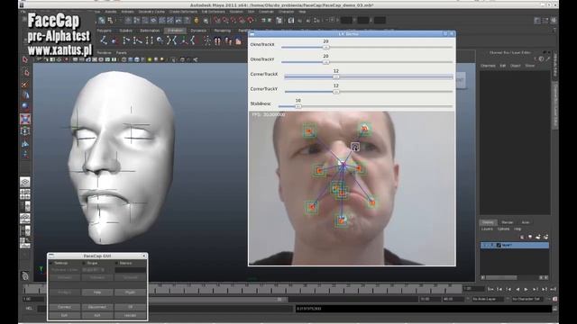Select the Universal Manipulator tool

pyautogui.click(x=25, y=130)
